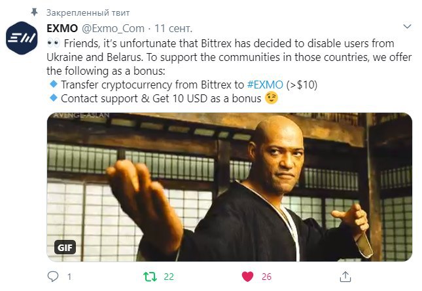
Task: Click the reply speech bubble icon
Action: [x=53, y=277]
